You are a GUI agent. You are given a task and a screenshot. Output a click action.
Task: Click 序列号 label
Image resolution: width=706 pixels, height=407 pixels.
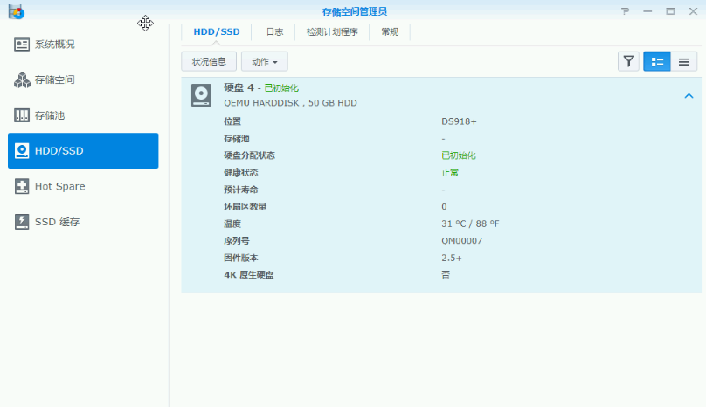coord(237,241)
